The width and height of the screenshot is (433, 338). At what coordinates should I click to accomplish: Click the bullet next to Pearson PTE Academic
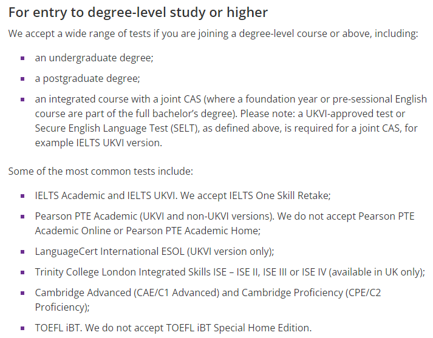coord(22,217)
